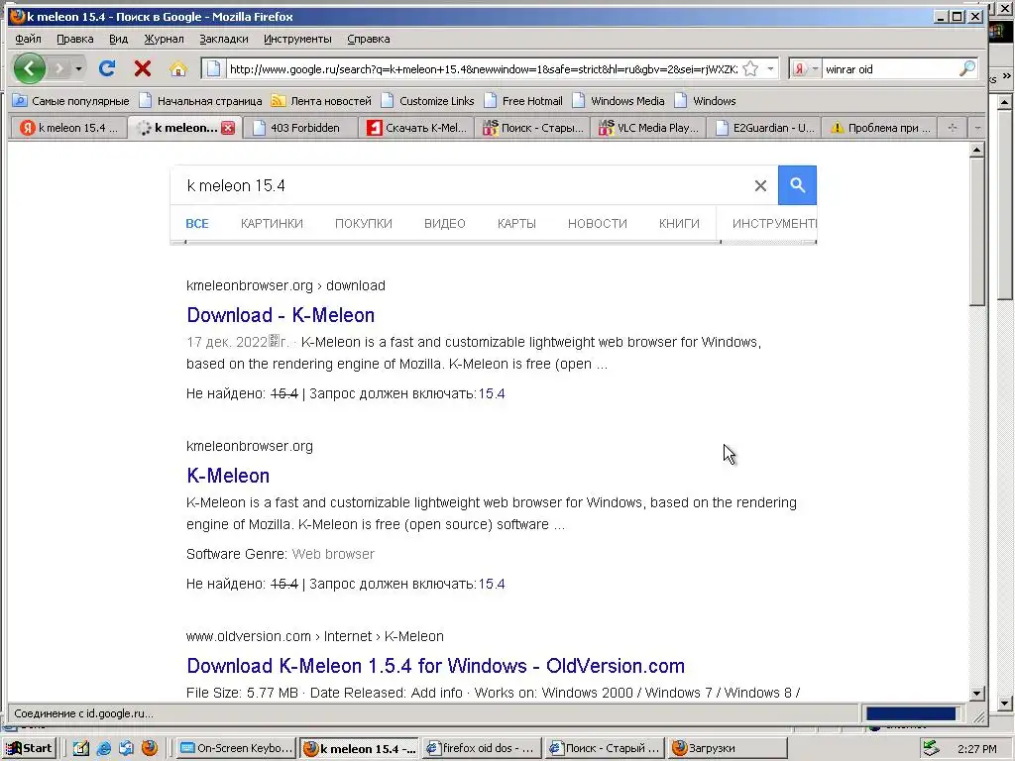1015x761 pixels.
Task: Select the КНИГИ results filter
Action: click(679, 224)
